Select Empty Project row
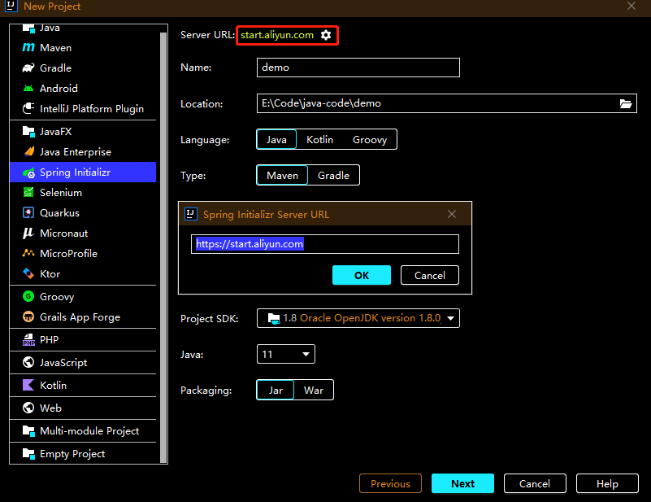The image size is (651, 502). tap(83, 453)
